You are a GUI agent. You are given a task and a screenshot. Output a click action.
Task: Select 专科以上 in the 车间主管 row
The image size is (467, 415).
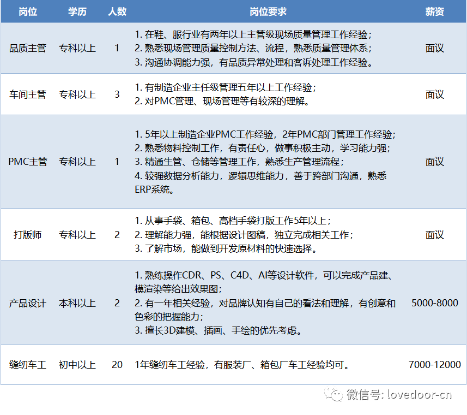click(77, 94)
